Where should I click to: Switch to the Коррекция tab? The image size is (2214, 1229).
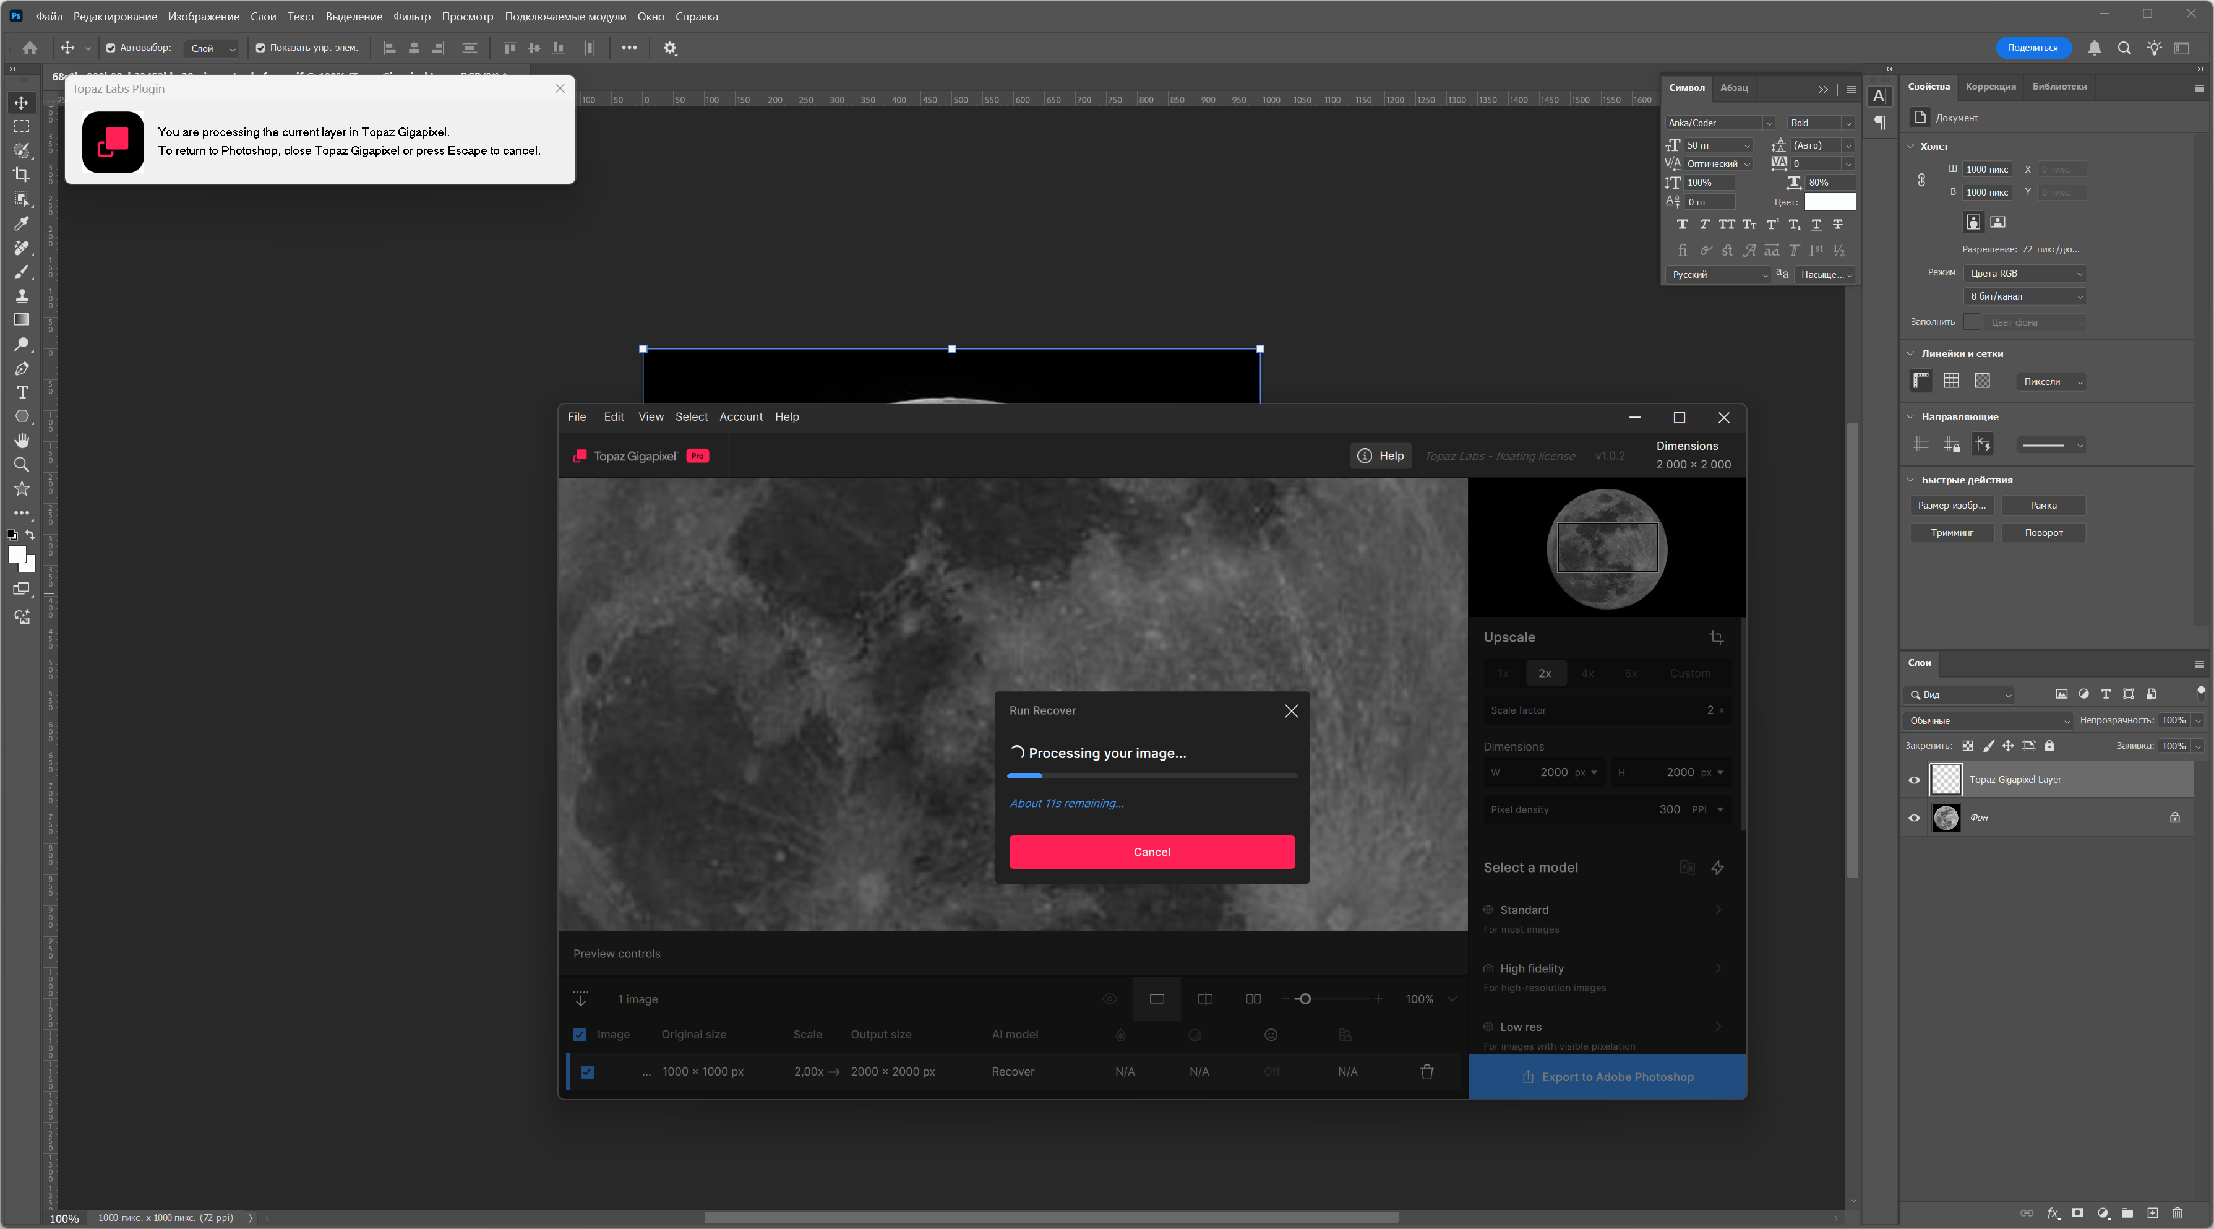pyautogui.click(x=1989, y=86)
